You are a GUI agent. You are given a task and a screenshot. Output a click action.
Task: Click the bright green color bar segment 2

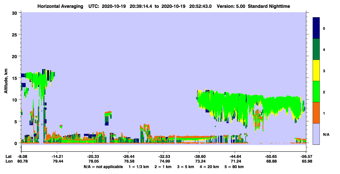coord(316,91)
